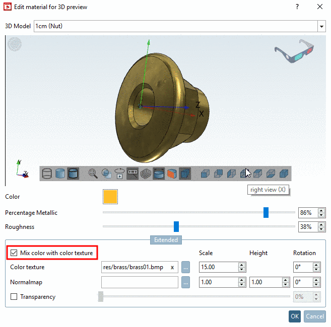Click the zoom magnifier tool icon
This screenshot has width=331, height=327.
click(x=93, y=174)
